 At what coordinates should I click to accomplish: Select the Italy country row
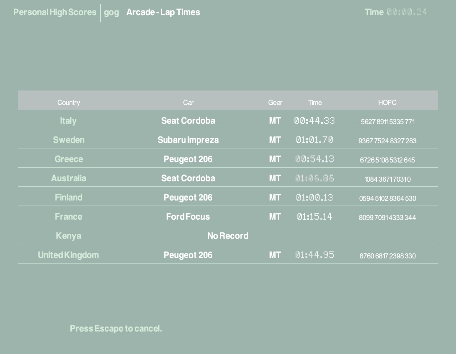[68, 121]
